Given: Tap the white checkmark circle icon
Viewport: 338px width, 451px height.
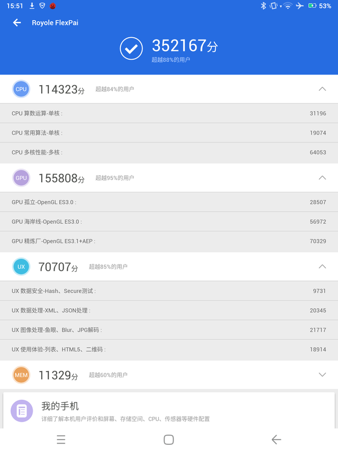Looking at the screenshot, I should tap(131, 48).
